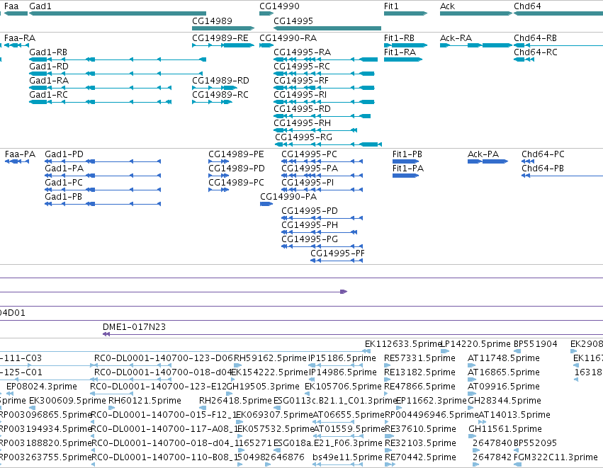Image resolution: width=603 pixels, height=468 pixels.
Task: Click protein Chd64-PB
Action: tap(562, 176)
